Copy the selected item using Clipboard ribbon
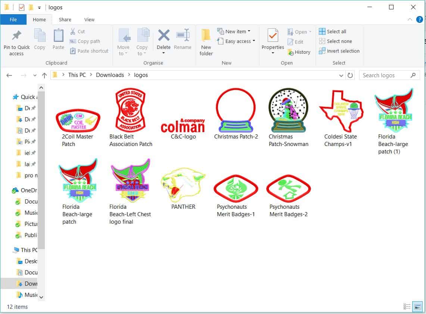 click(40, 41)
